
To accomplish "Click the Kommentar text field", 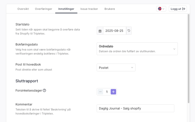I will [x=135, y=108].
